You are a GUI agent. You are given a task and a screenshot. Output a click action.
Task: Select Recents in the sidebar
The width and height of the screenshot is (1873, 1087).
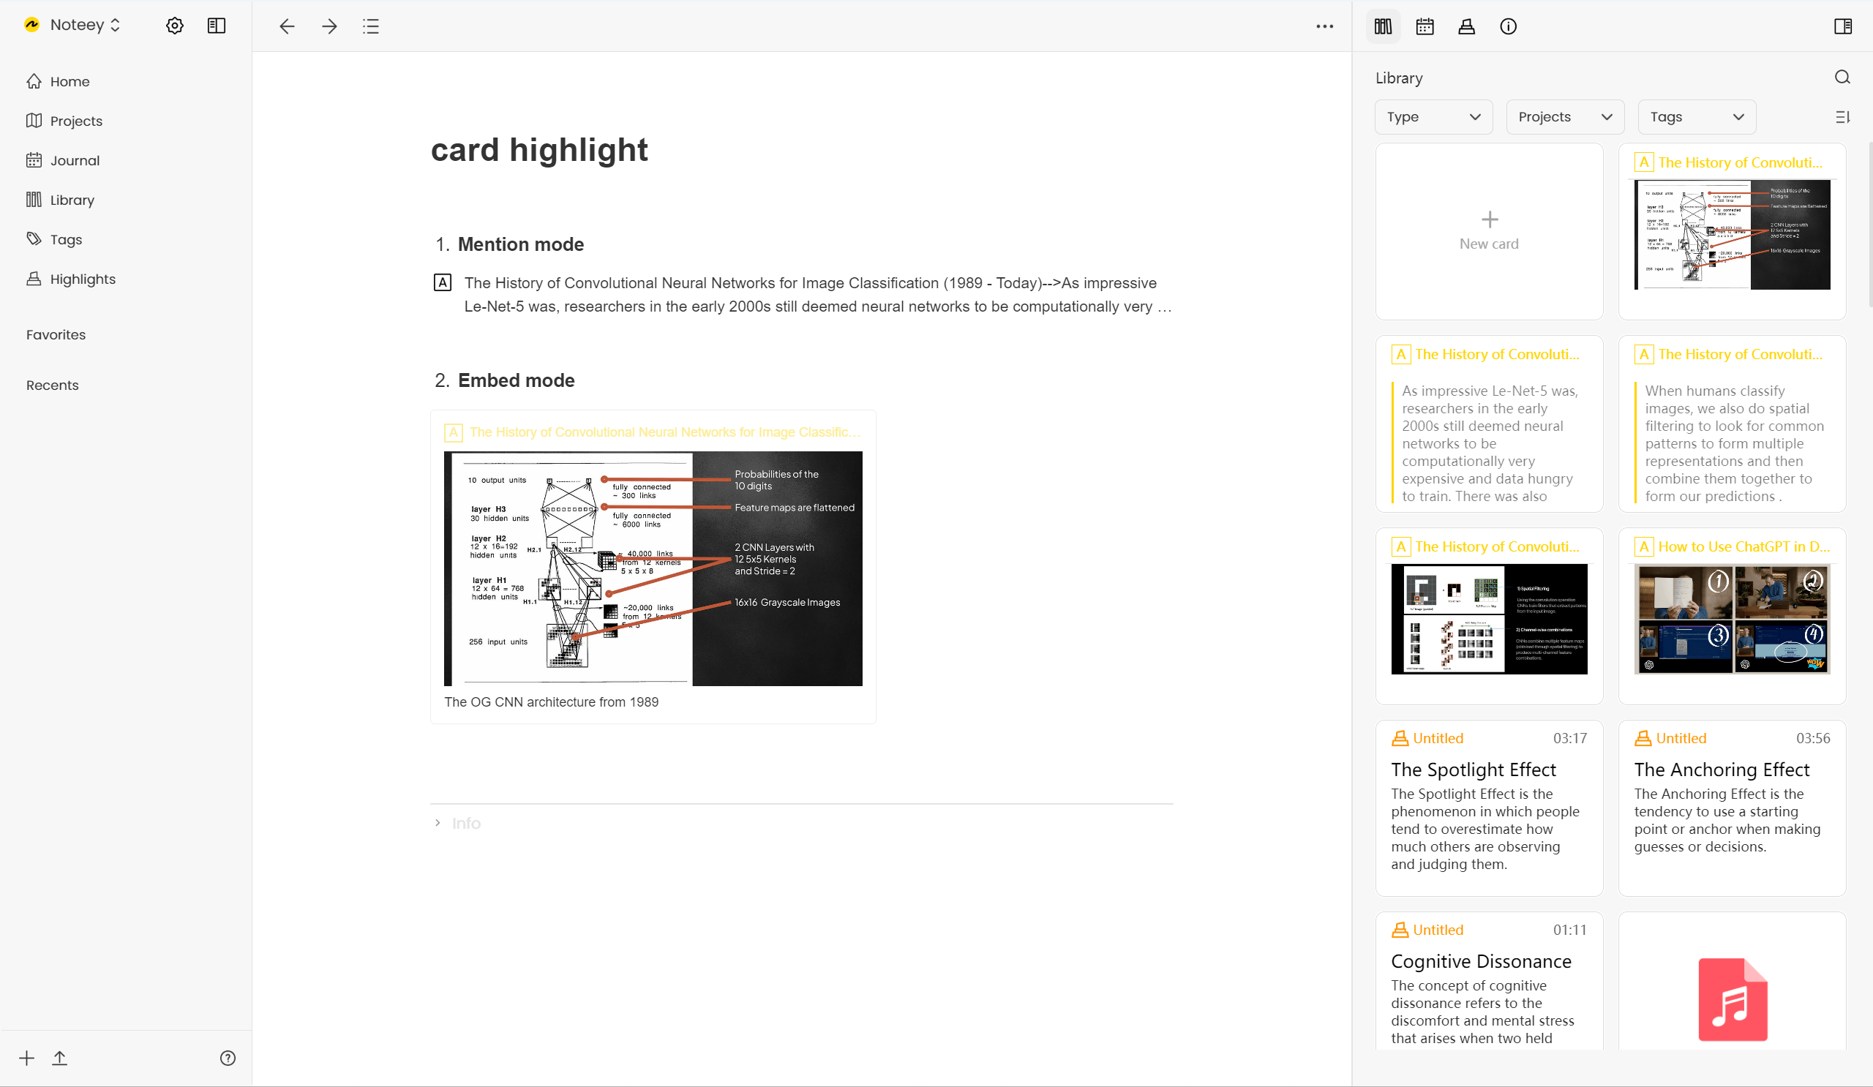[x=52, y=385]
